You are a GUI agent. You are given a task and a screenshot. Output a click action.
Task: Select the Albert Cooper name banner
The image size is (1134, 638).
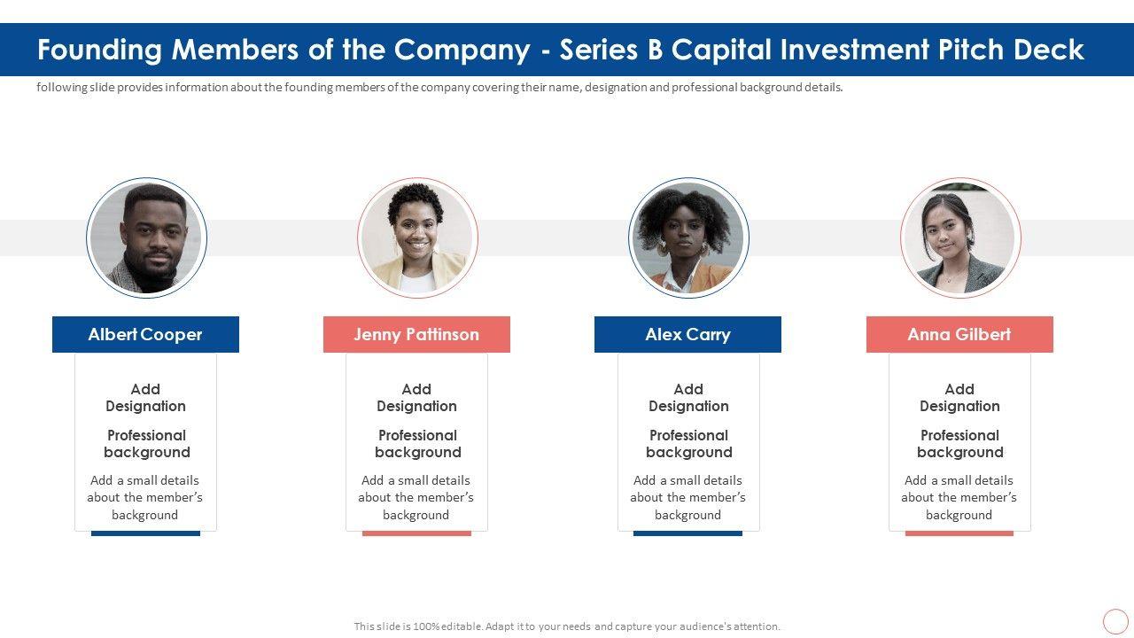[x=145, y=334]
